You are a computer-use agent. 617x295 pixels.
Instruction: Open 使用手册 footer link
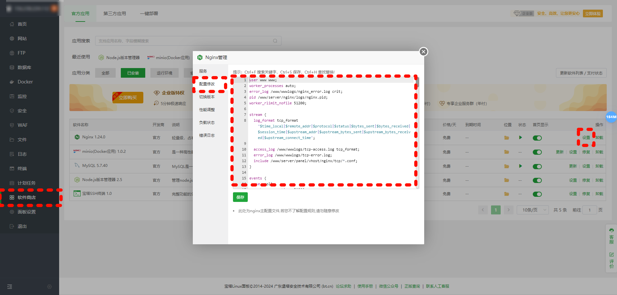point(365,286)
